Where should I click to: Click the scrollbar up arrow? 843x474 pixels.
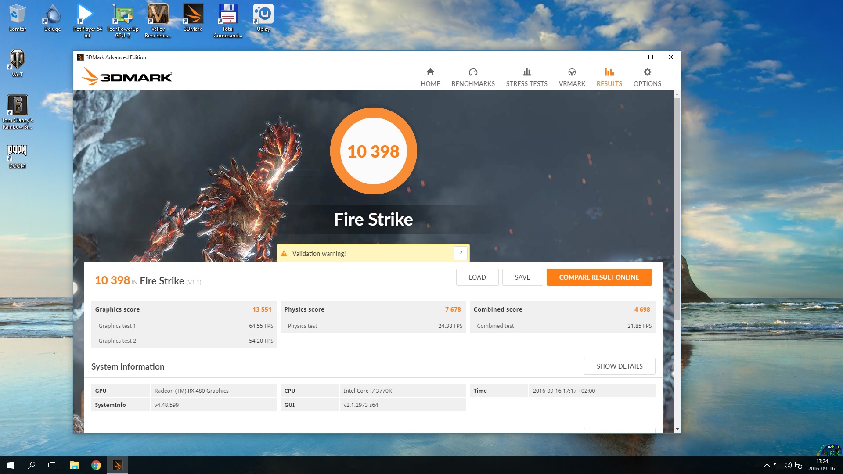(x=677, y=94)
